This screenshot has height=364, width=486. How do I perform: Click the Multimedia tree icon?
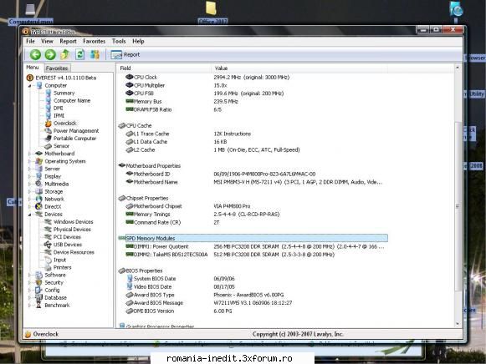tap(38, 184)
